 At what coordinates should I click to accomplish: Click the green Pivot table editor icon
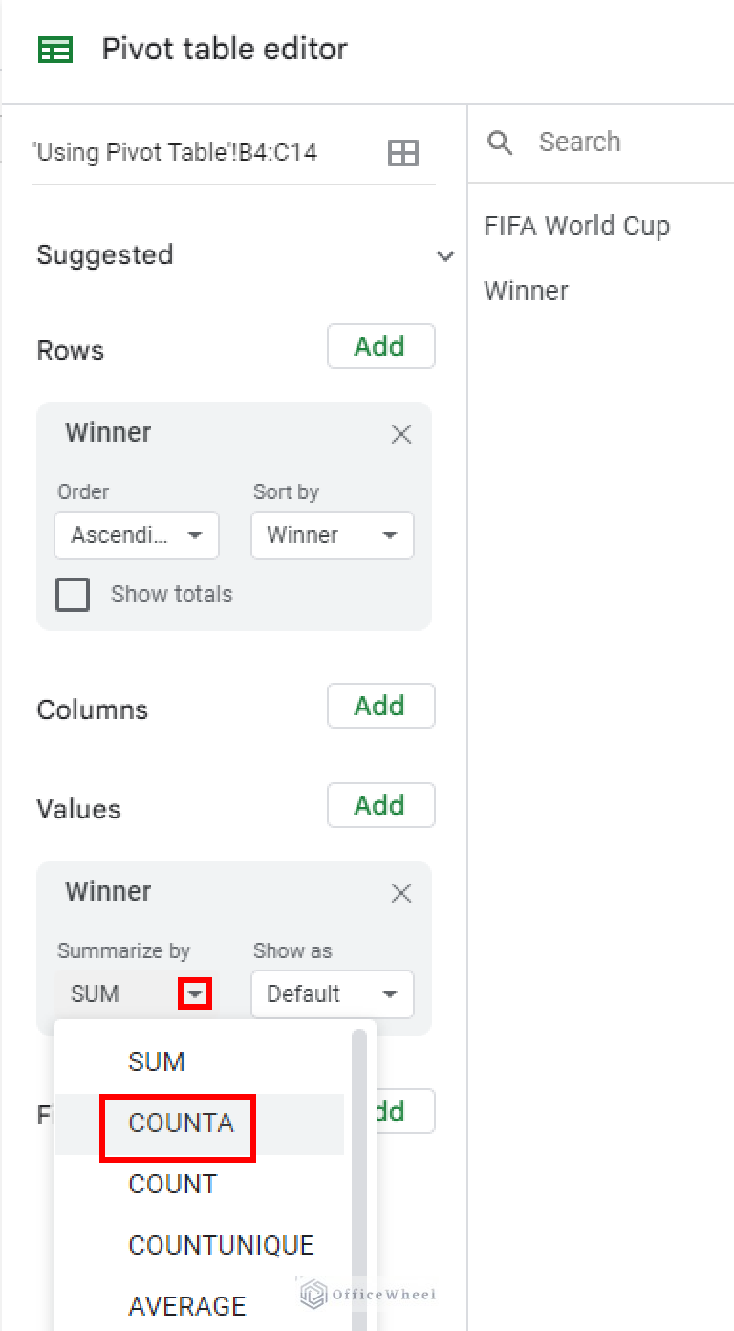[57, 49]
